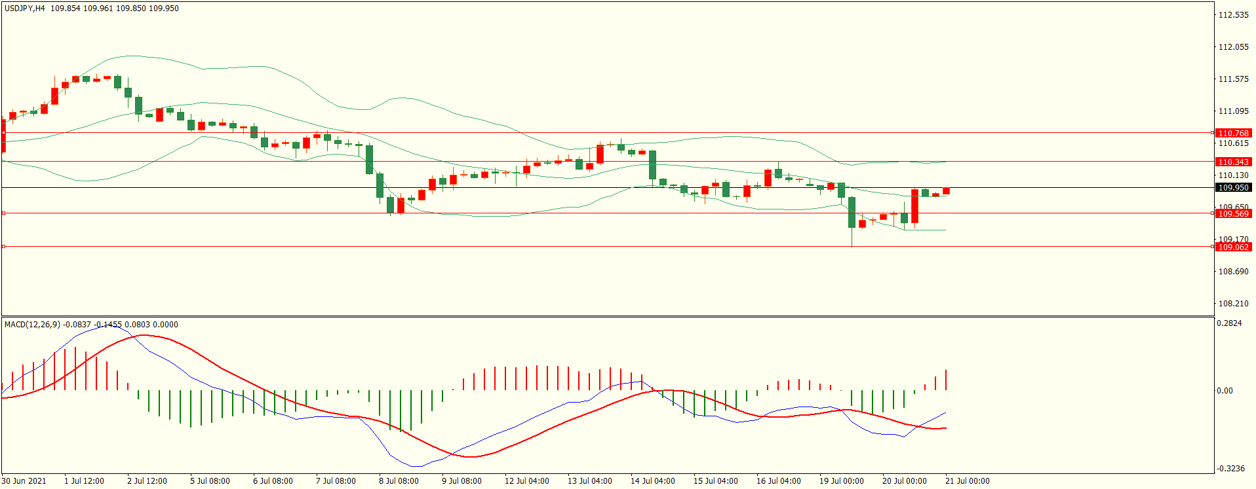Click the 20 Jul 00:00 time label
Image resolution: width=1256 pixels, height=489 pixels.
905,481
